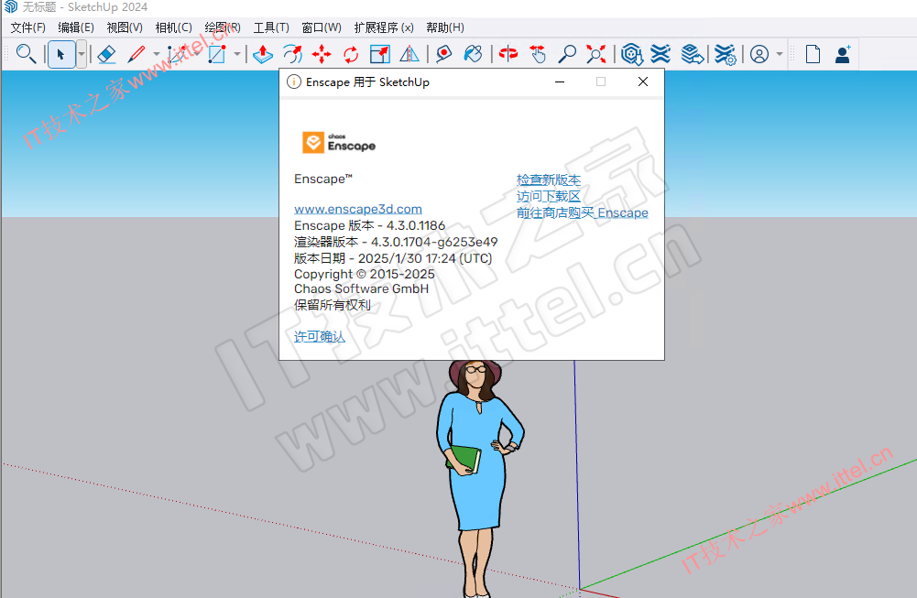
Task: Choose the Move tool with red arrows
Action: coord(321,54)
